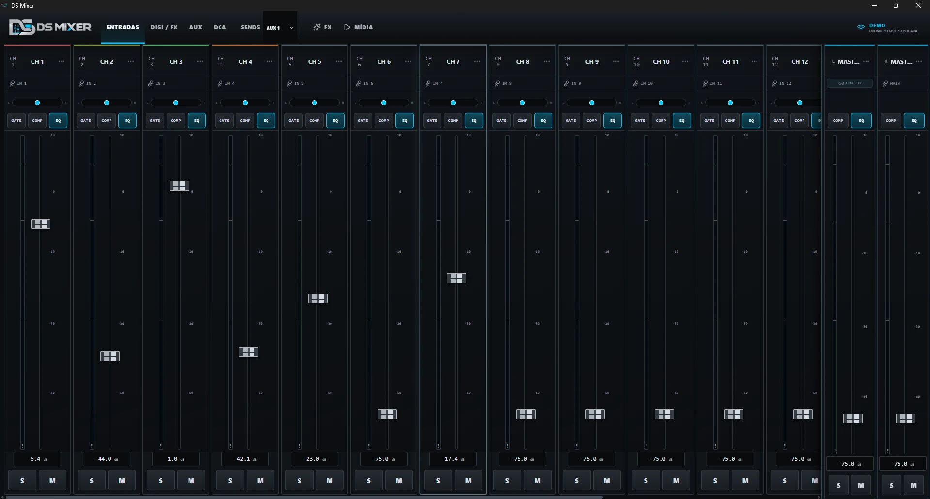The image size is (930, 499).
Task: Grab the CH 4 fader handle
Action: coord(249,352)
